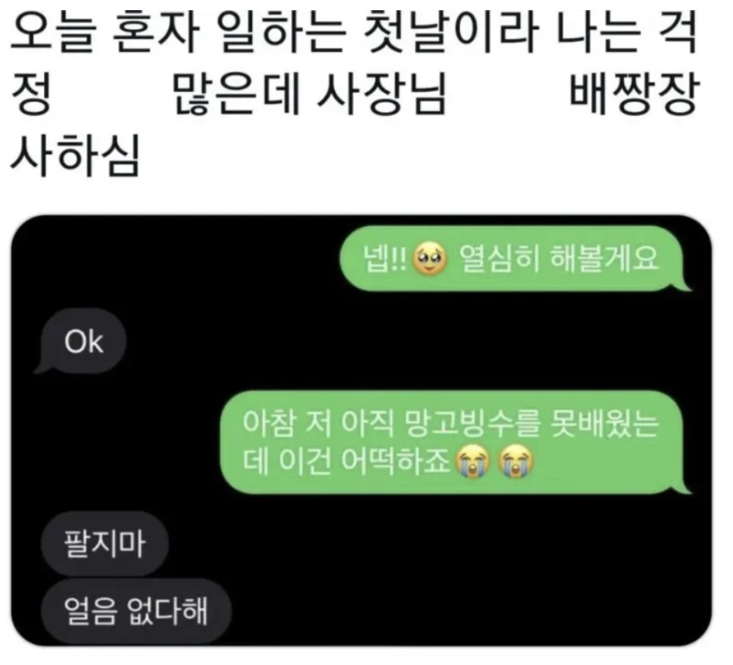Select the '얼음 없다해' message bubble
The height and width of the screenshot is (665, 733).
[x=136, y=611]
